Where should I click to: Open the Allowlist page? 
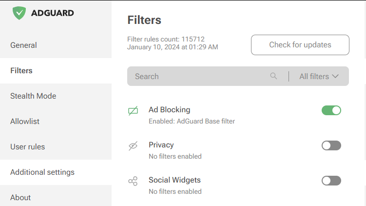point(25,121)
